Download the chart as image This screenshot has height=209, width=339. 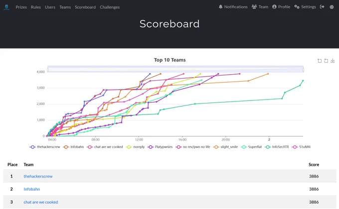333,61
